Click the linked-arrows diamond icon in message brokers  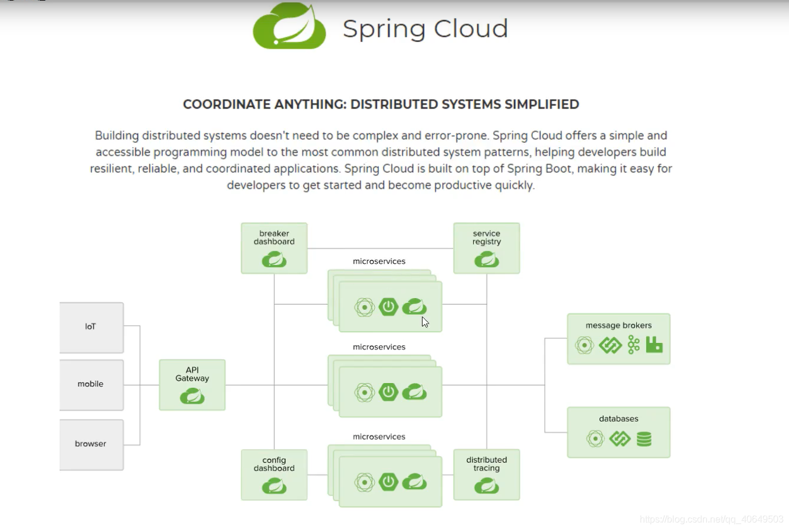610,345
